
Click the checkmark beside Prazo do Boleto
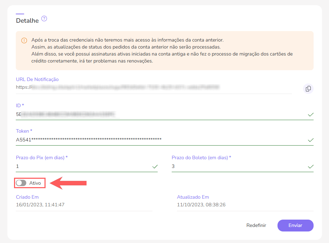pyautogui.click(x=310, y=167)
